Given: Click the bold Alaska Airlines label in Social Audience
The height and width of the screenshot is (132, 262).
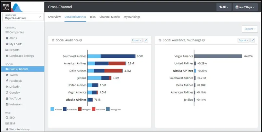Looking at the screenshot, I should pos(76,100).
